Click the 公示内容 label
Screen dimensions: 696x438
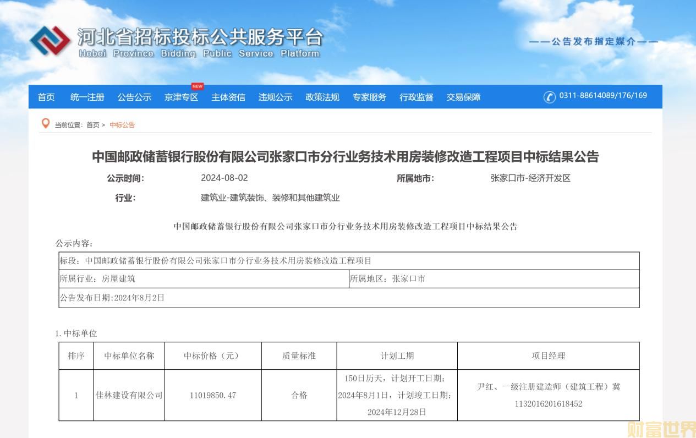[x=74, y=243]
